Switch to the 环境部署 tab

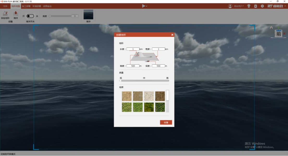(x=37, y=6)
